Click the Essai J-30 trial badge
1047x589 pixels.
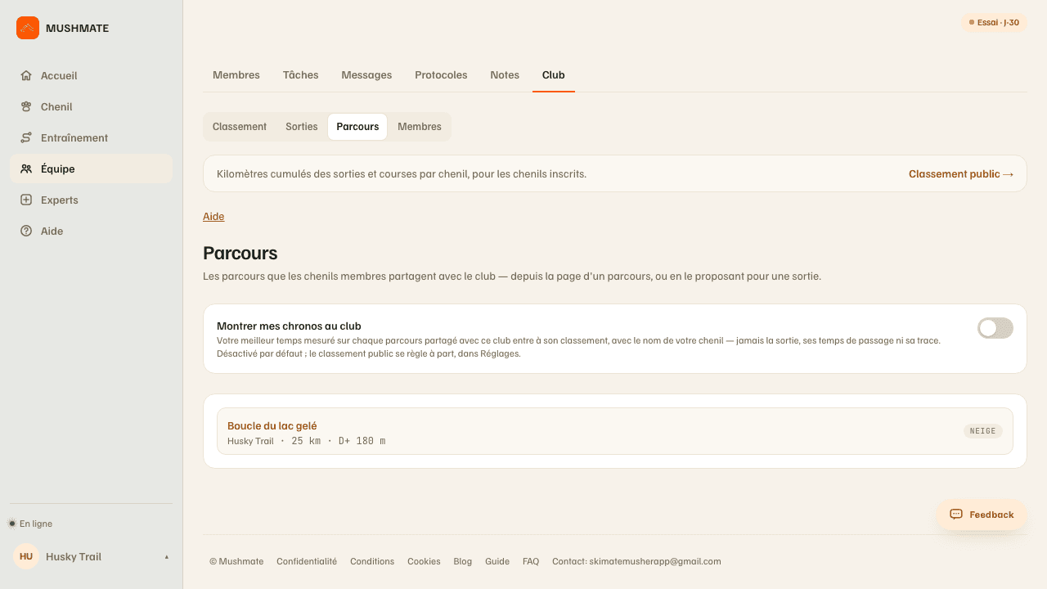994,23
